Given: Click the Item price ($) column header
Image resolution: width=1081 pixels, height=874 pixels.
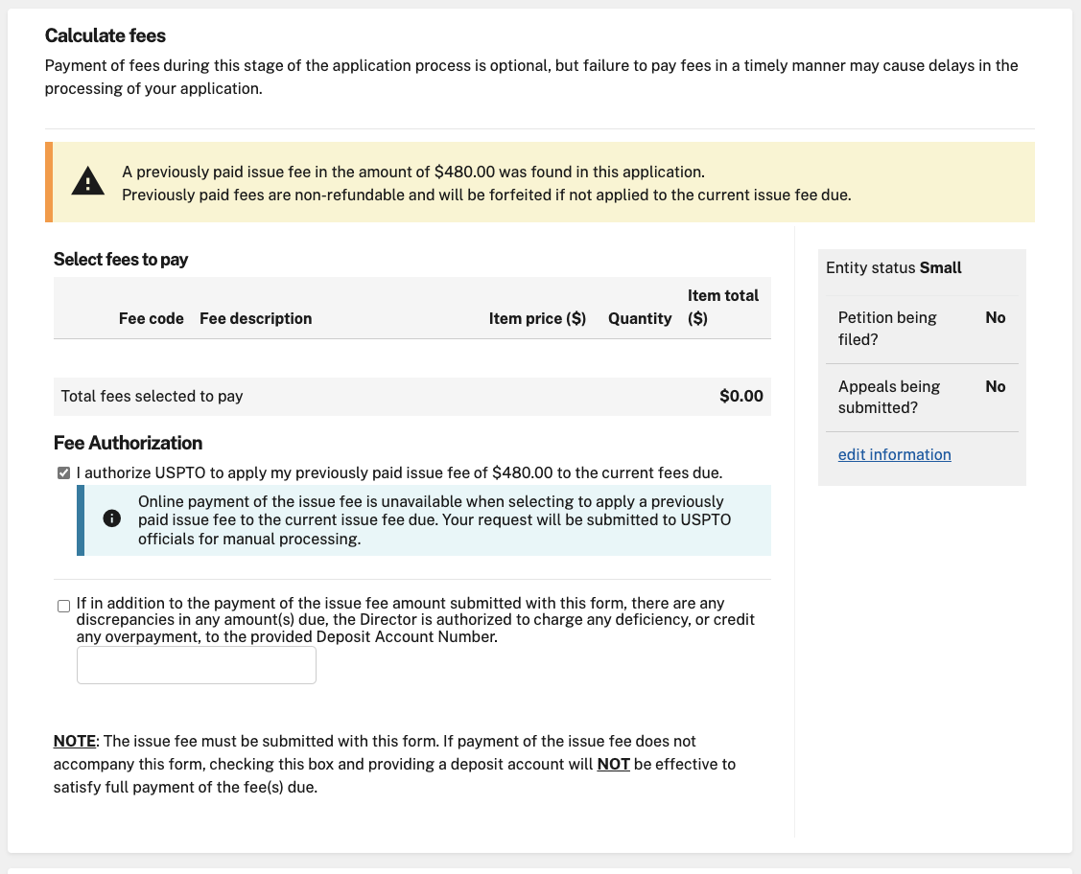Looking at the screenshot, I should coord(537,318).
